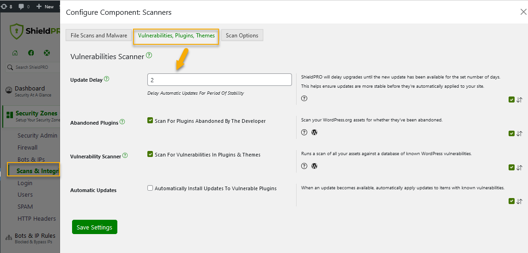
Task: Click the up-down arrows icon in Update Delay row
Action: point(519,100)
